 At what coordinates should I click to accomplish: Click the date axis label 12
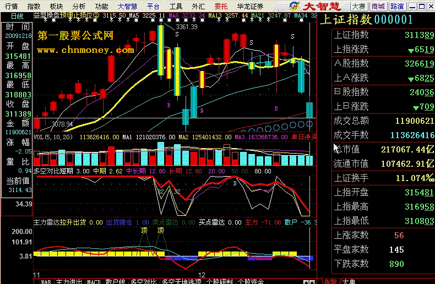202,275
